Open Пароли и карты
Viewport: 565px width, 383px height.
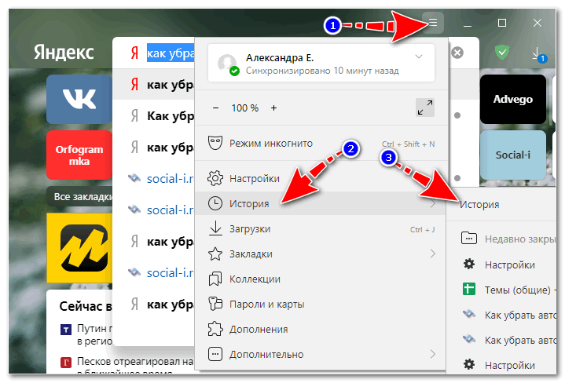[x=321, y=305]
